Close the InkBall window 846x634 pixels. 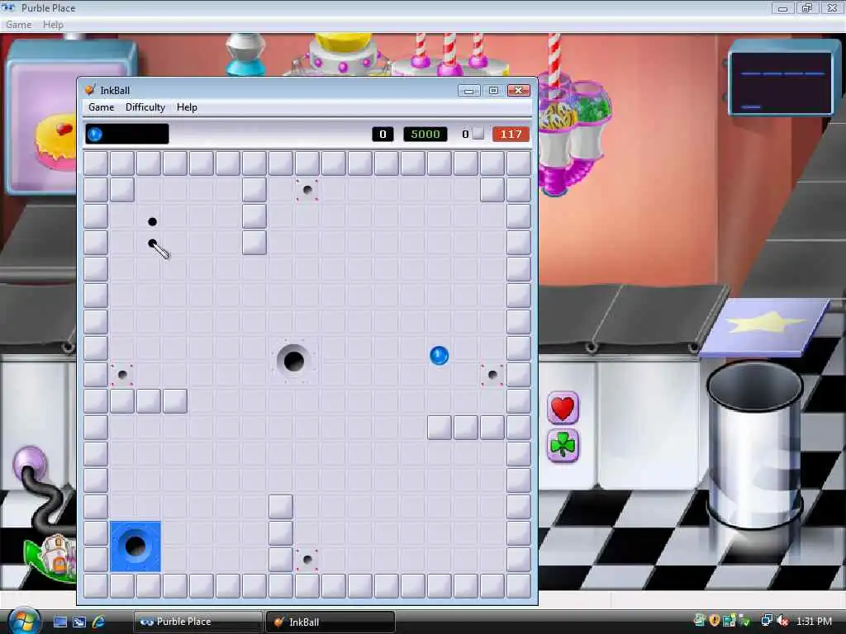point(519,91)
